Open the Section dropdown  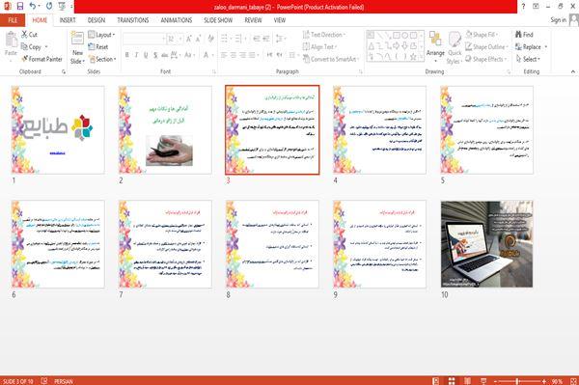pos(102,59)
